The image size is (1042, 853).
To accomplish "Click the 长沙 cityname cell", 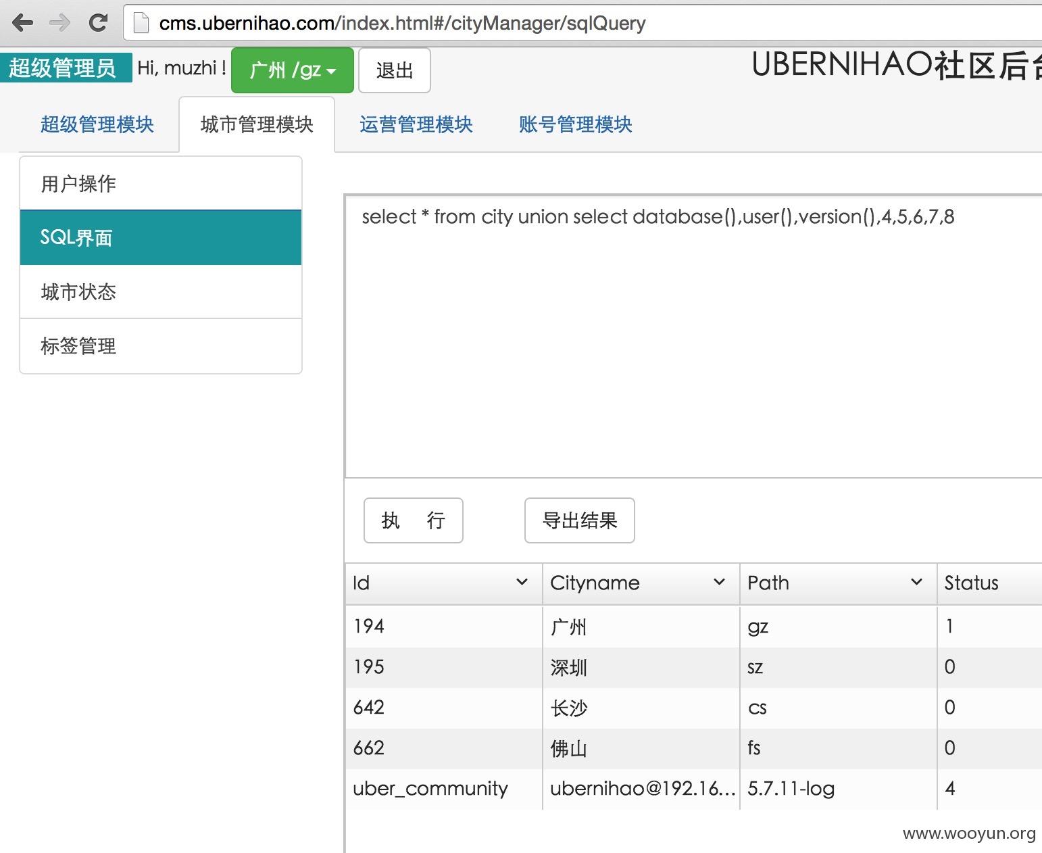I will click(641, 708).
